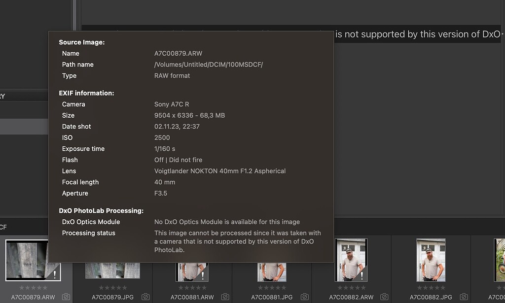Click the third star under A7C00881.JPG

(x=272, y=288)
